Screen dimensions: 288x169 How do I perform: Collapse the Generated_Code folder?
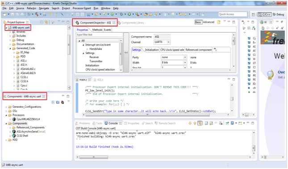10,49
